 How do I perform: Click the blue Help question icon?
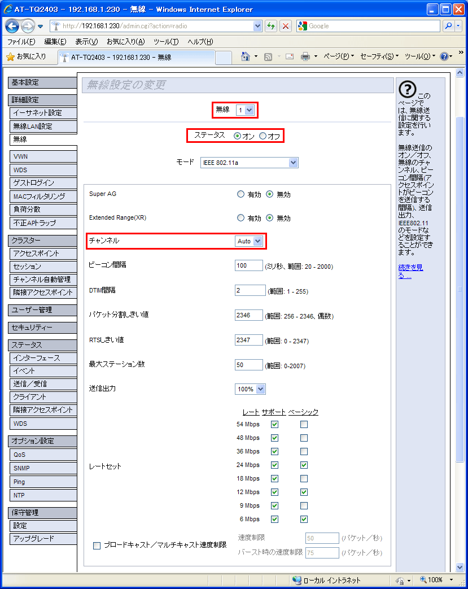click(x=444, y=56)
